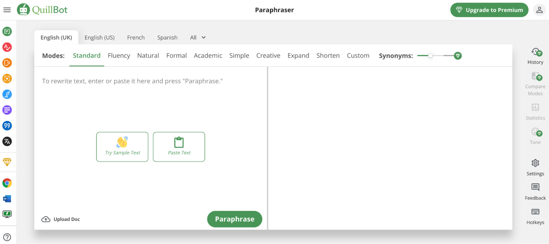549x244 pixels.
Task: Expand the All languages dropdown
Action: [x=198, y=38]
